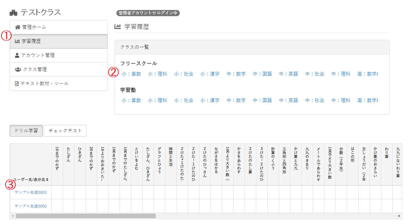
Task: Open 中：英語 under フリースクール
Action: [x=289, y=73]
